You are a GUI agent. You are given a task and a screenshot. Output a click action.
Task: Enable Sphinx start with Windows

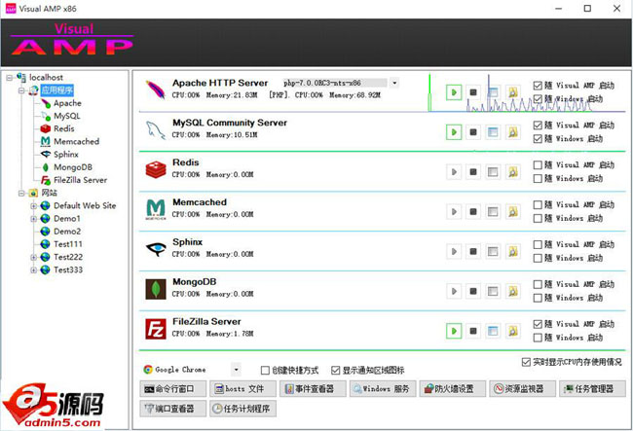pyautogui.click(x=538, y=258)
